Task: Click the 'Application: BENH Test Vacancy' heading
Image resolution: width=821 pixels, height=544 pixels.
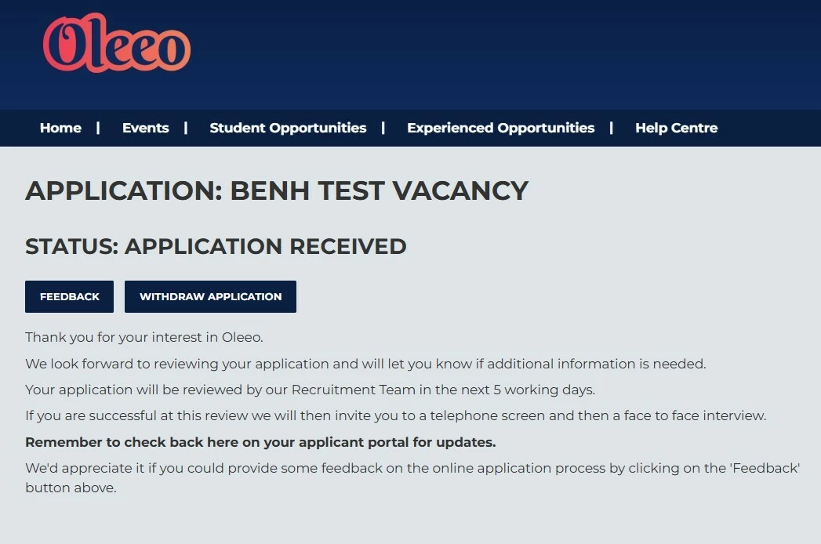Action: (277, 190)
